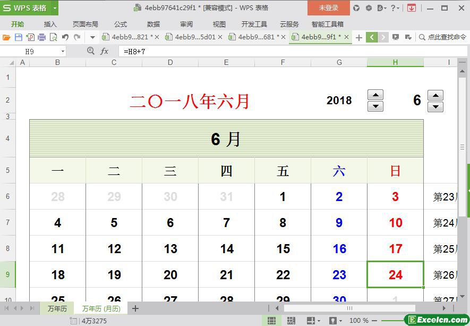Click the Undo arrow icon
Image resolution: width=470 pixels, height=326 pixels.
click(x=65, y=37)
